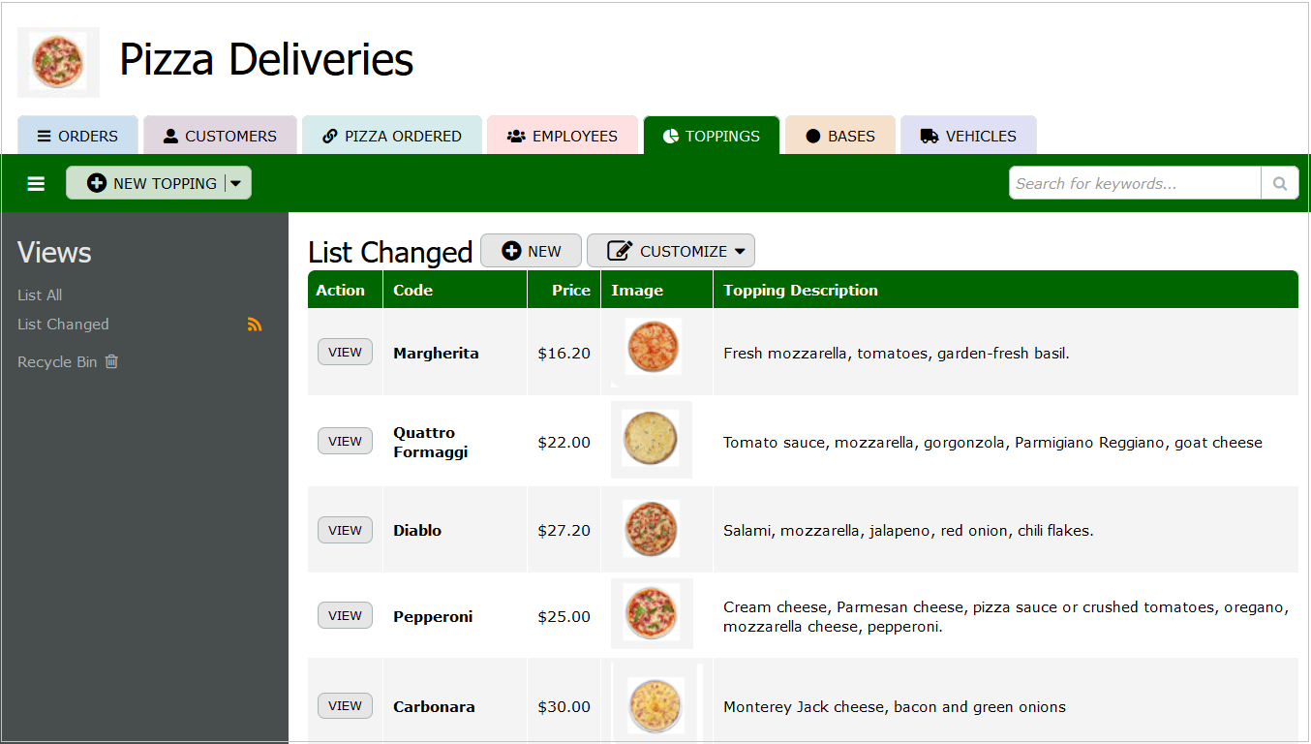Sort the list by Price column header
The width and height of the screenshot is (1311, 744).
click(570, 290)
